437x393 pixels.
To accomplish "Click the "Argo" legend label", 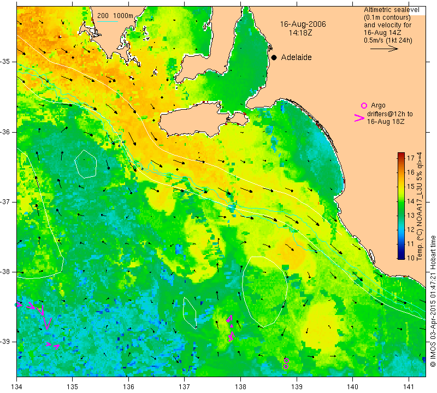I will 378,105.
